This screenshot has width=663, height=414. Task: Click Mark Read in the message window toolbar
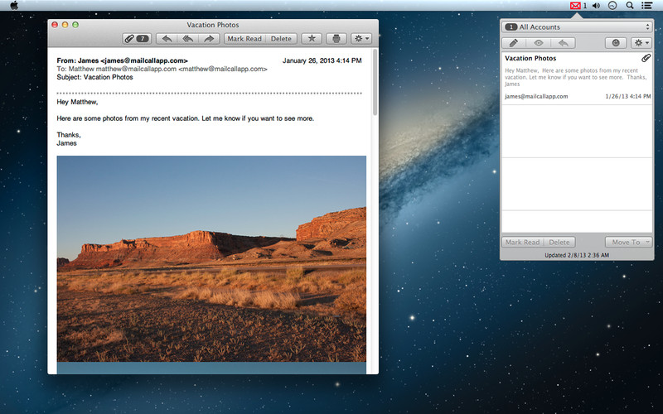point(244,38)
